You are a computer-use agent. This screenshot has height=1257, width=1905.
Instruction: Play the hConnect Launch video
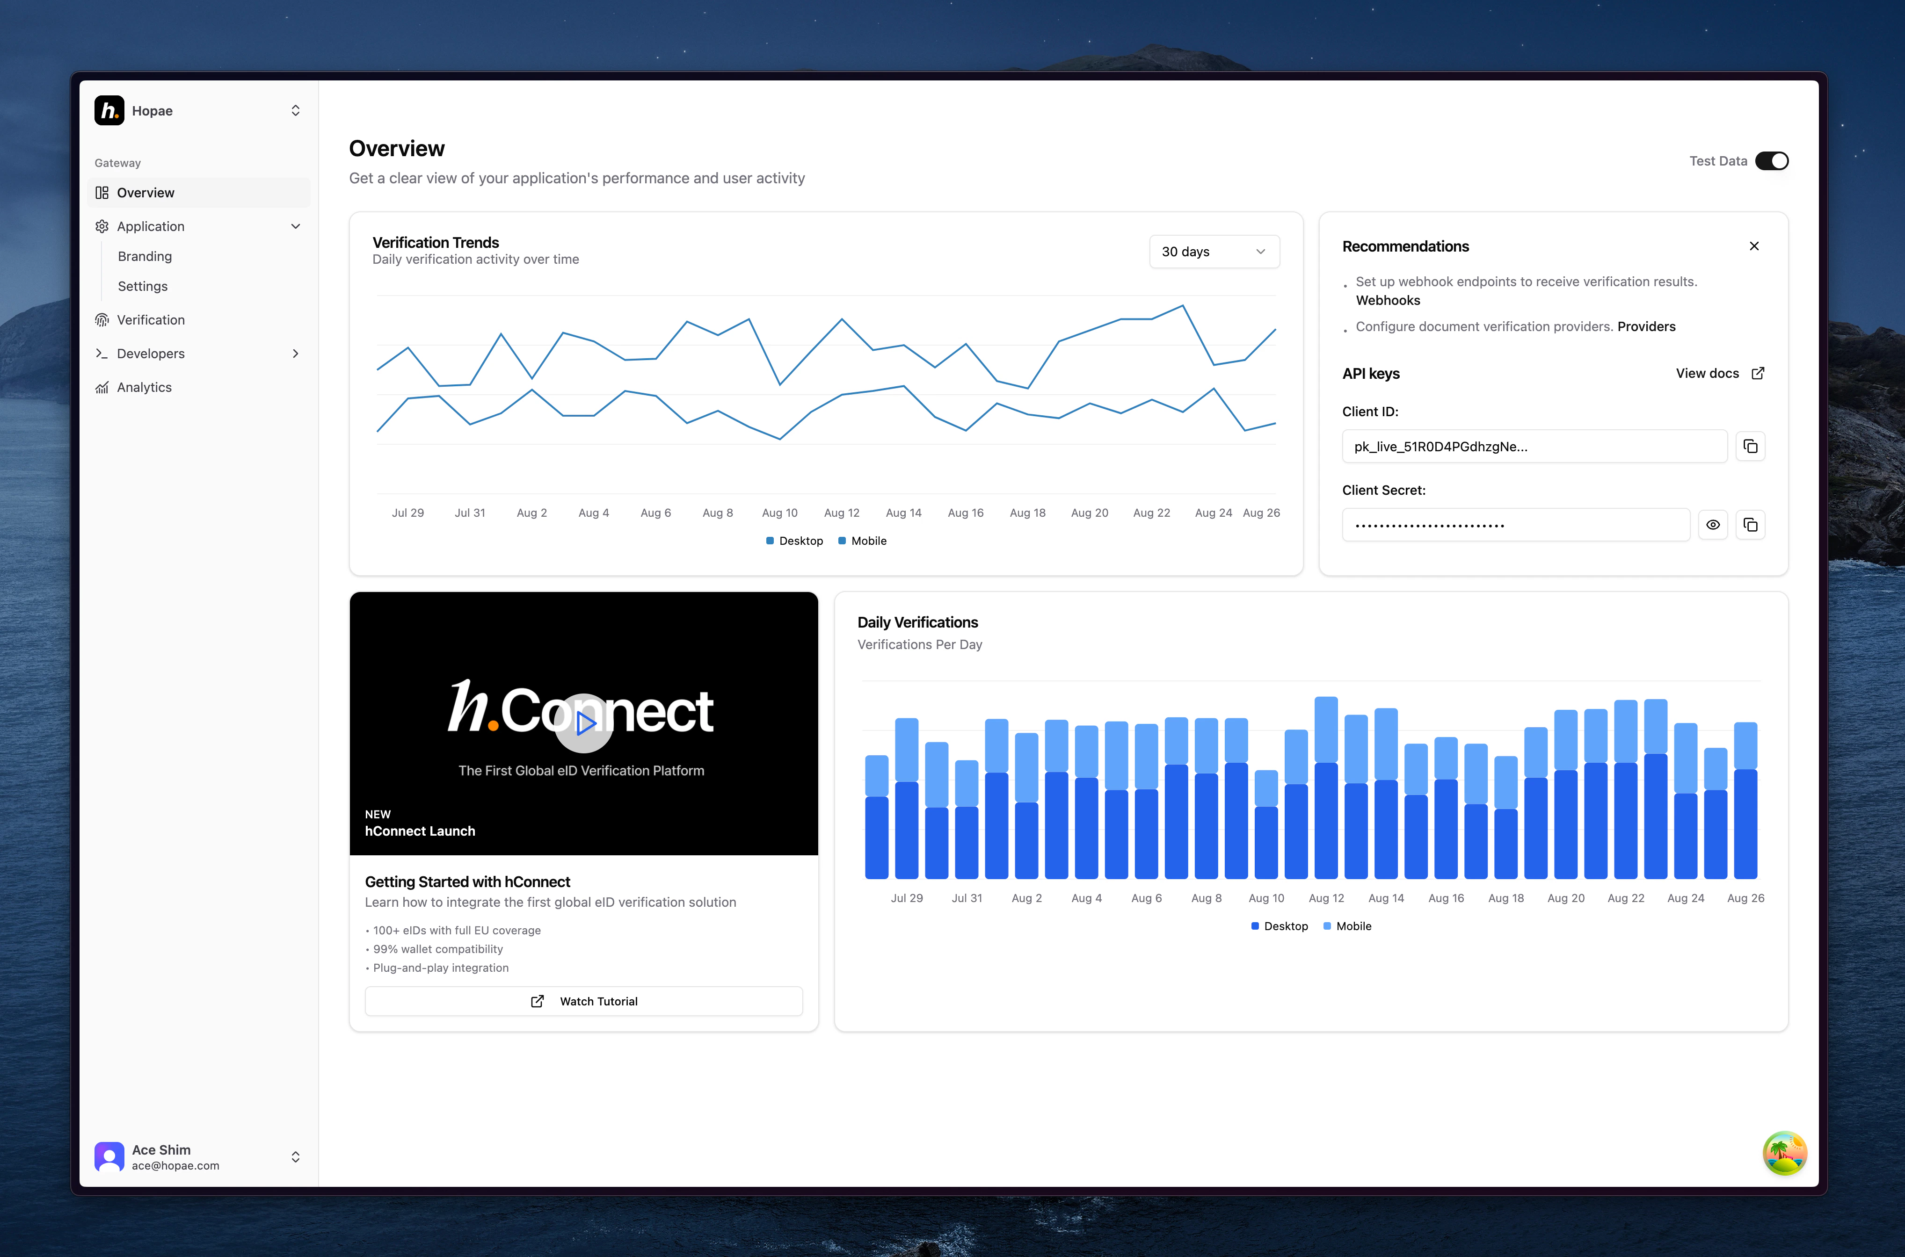pos(584,723)
